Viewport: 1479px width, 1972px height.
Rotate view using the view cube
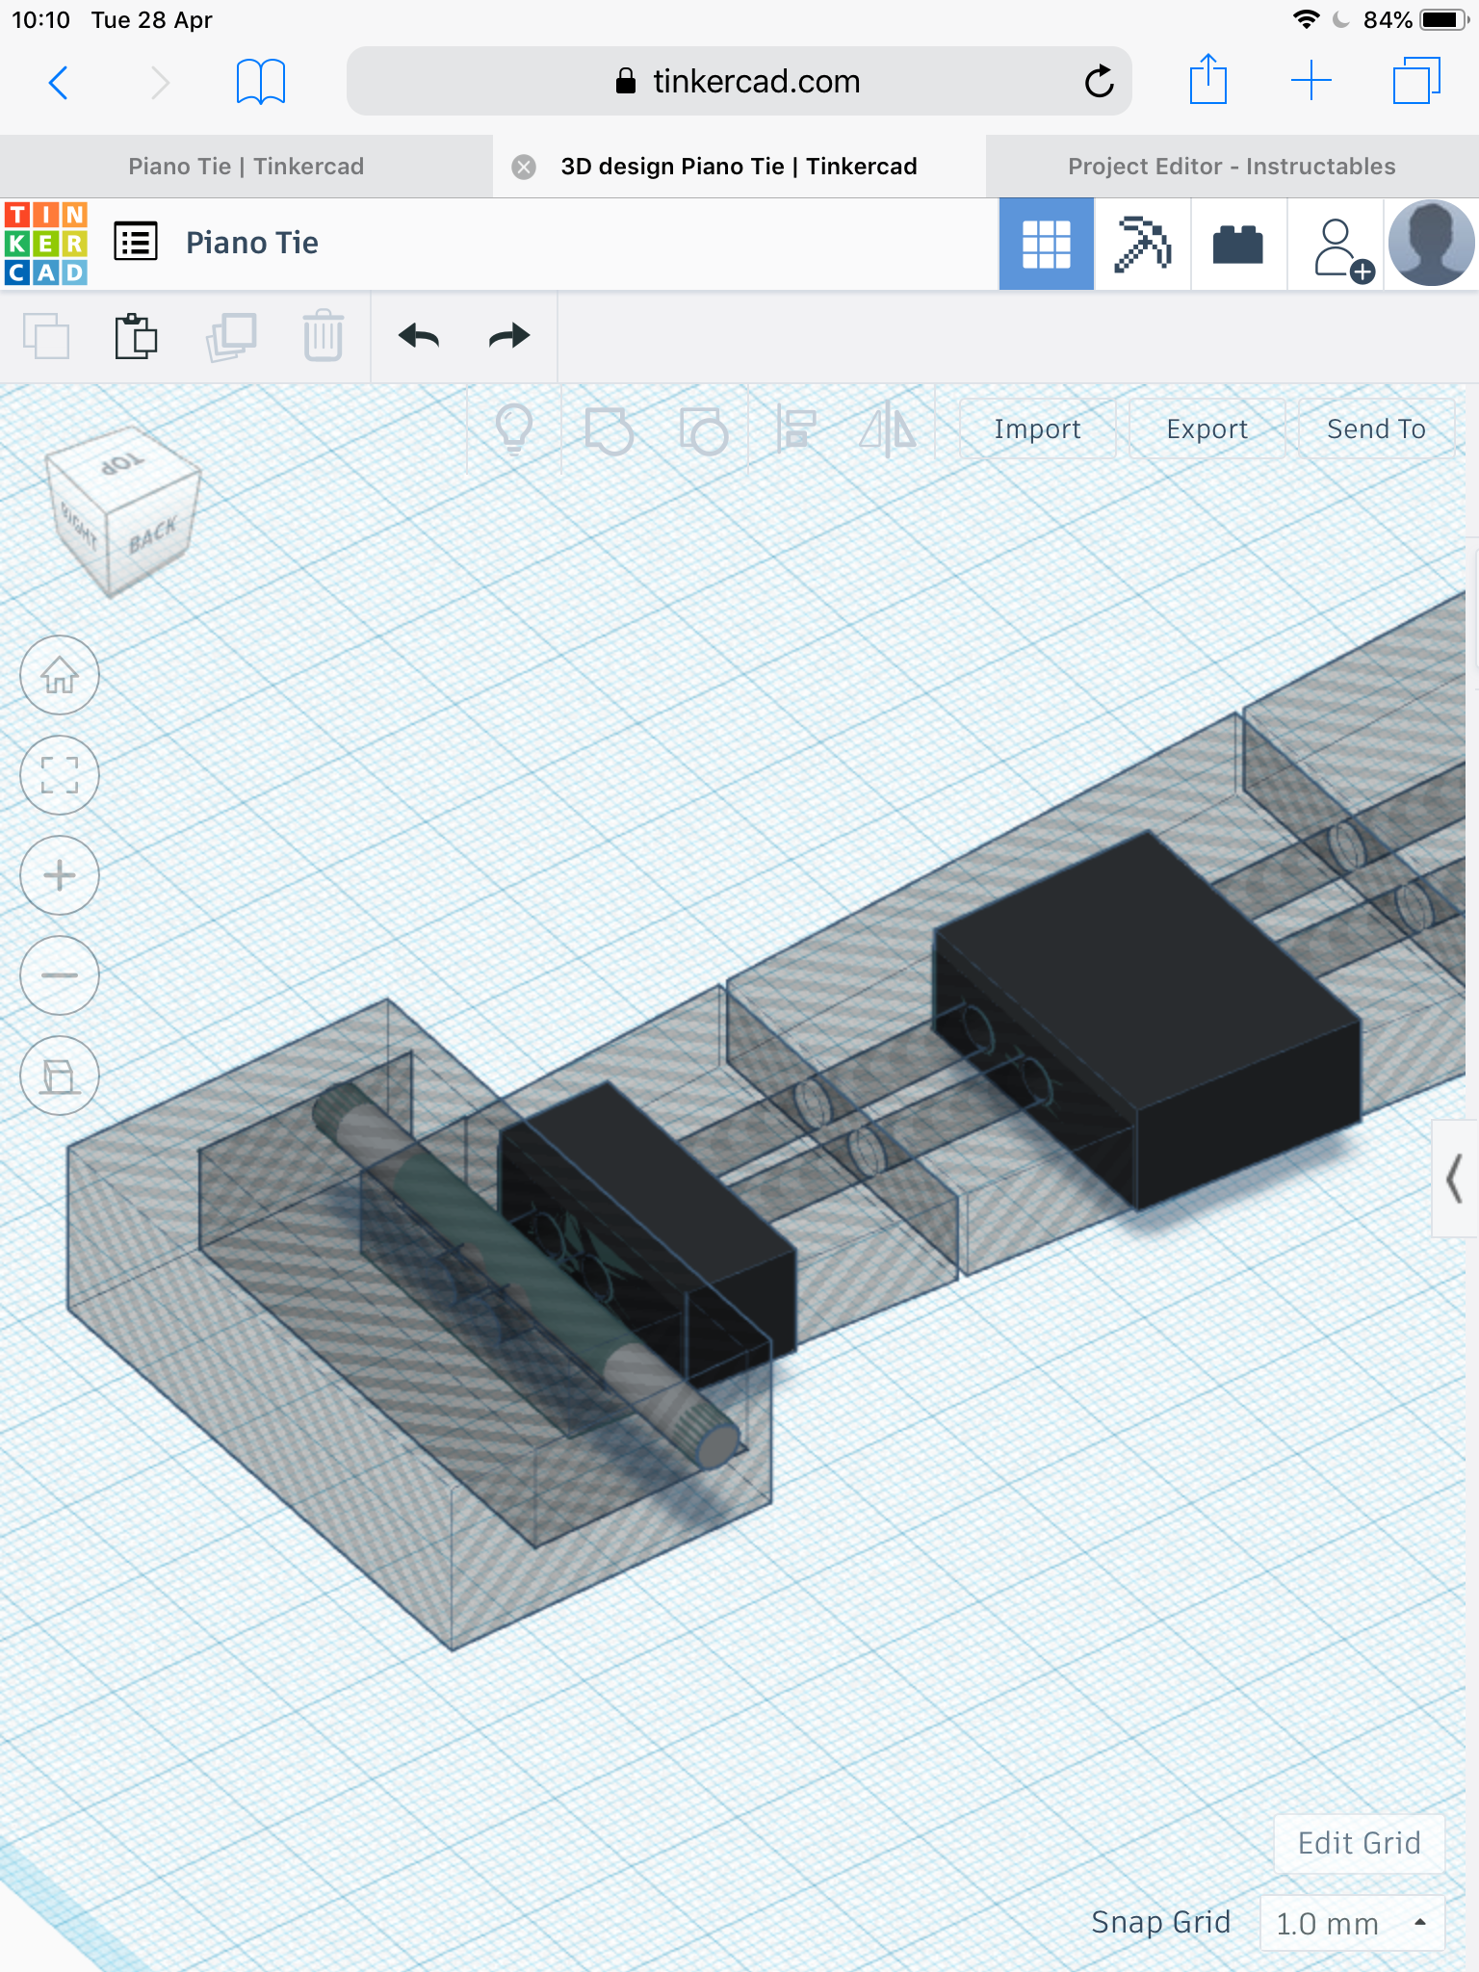point(123,511)
